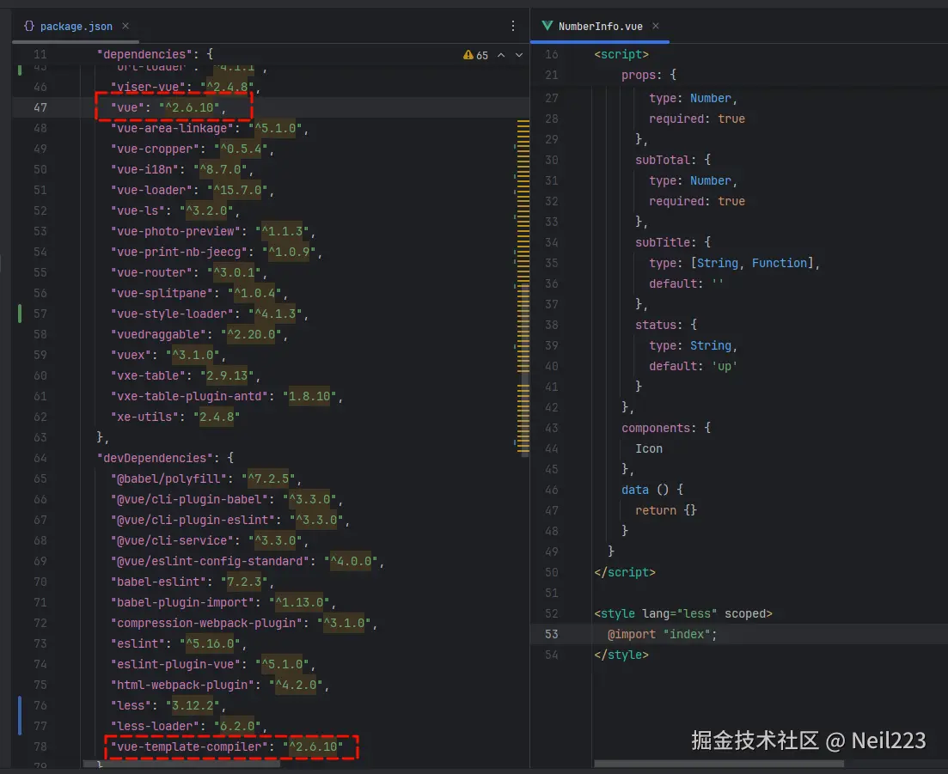Click the "vuedraggable" dependency line

point(199,335)
